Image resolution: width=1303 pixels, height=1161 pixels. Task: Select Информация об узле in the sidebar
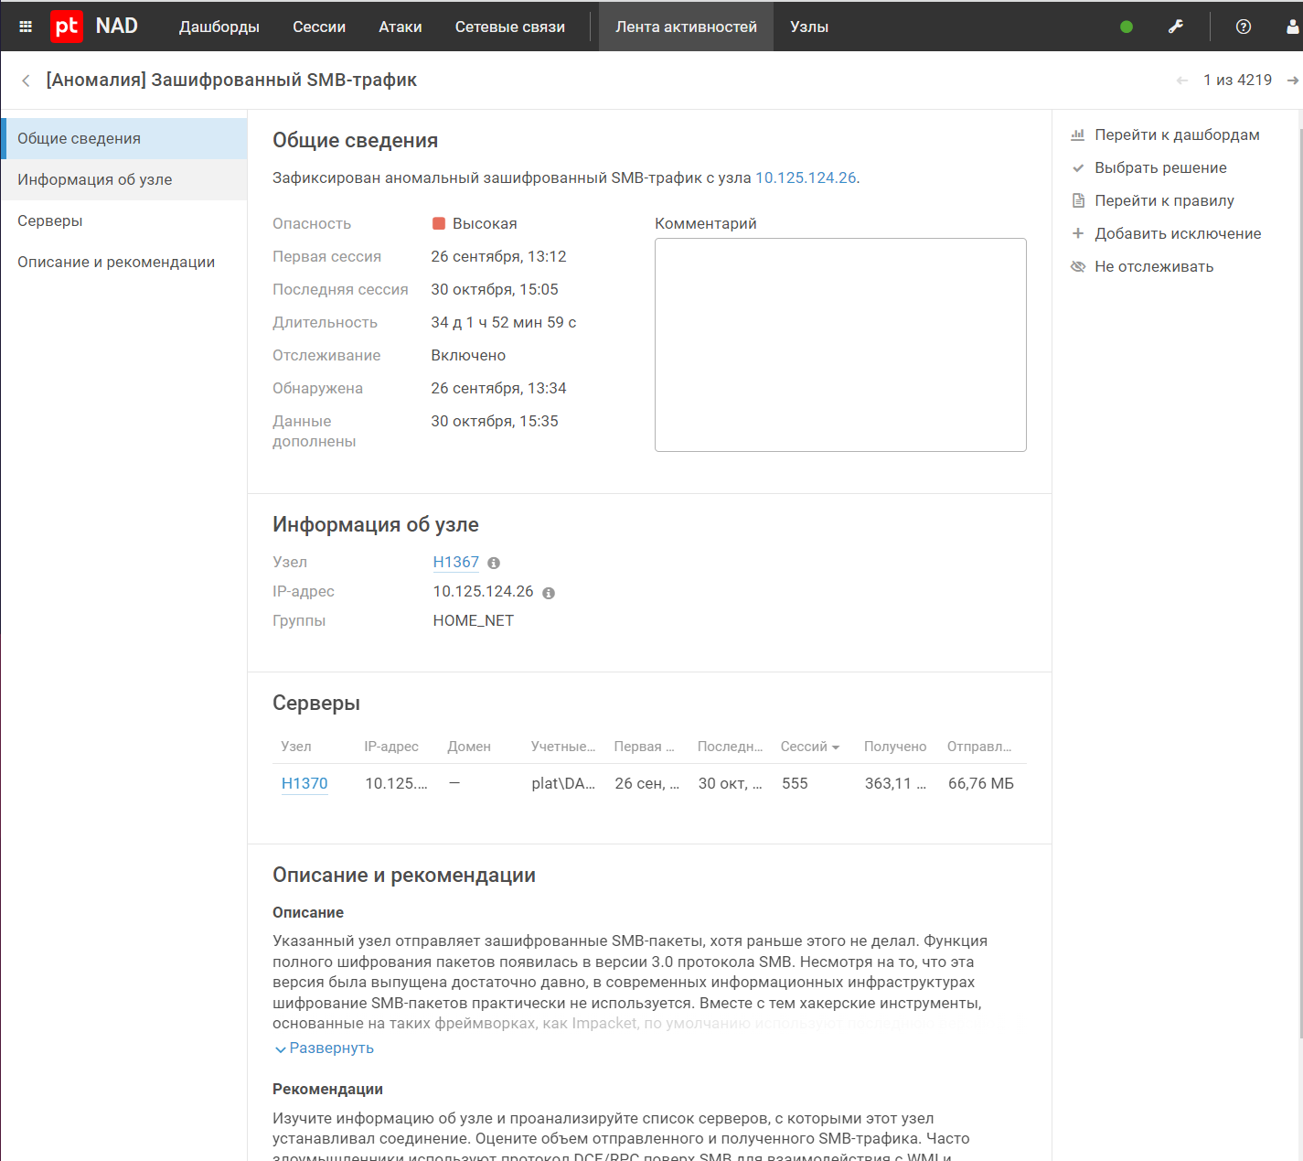tap(123, 179)
